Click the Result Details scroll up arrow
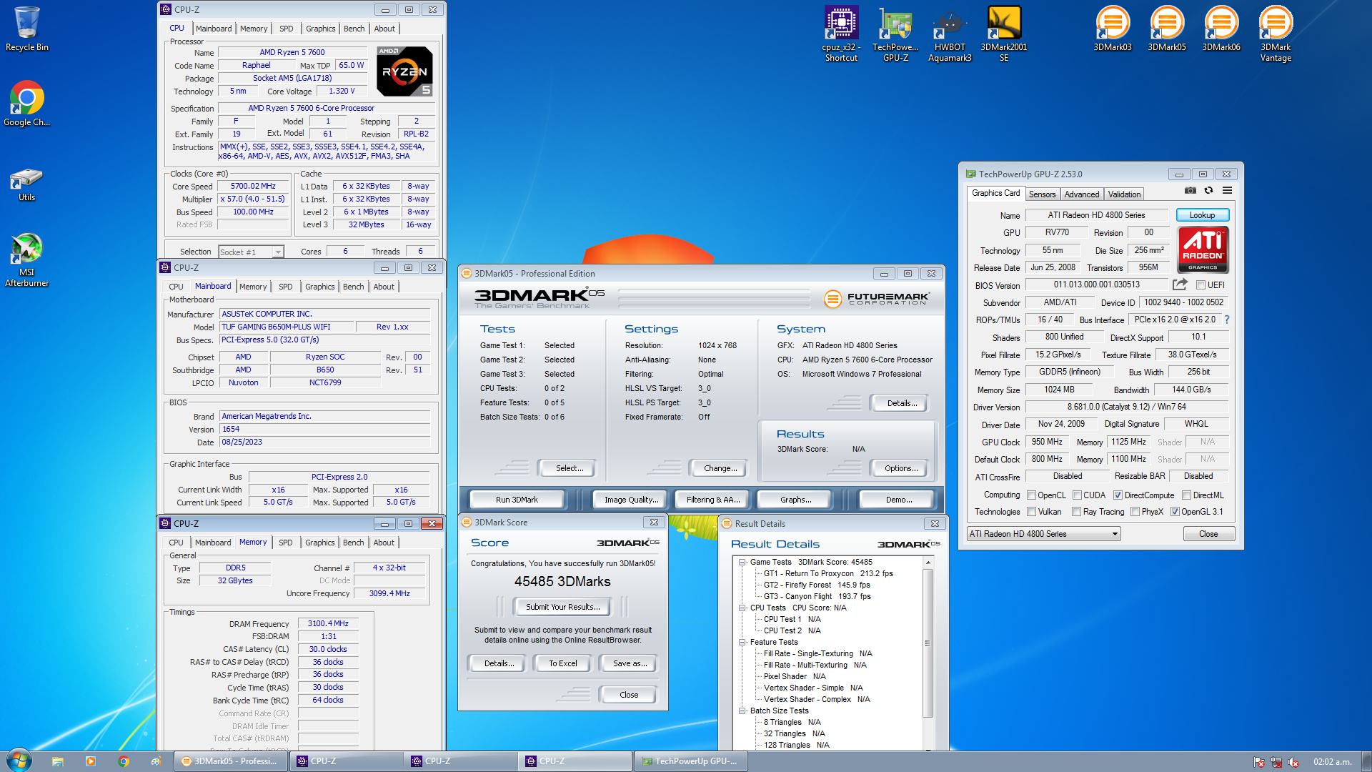The image size is (1372, 772). 928,563
